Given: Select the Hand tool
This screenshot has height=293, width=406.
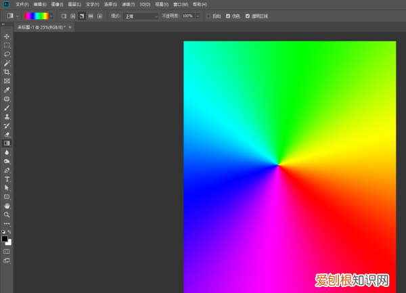Looking at the screenshot, I should tap(7, 205).
